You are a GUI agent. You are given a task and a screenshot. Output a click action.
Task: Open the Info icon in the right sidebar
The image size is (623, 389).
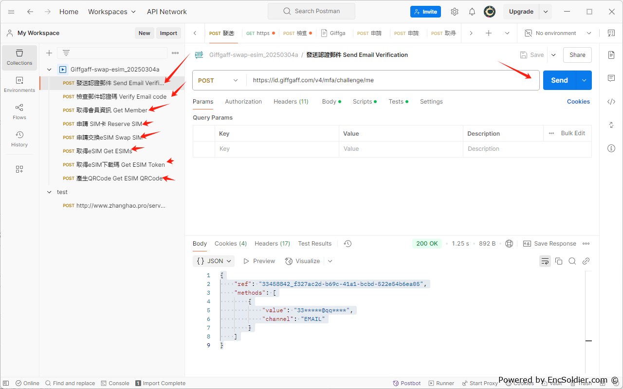611,148
